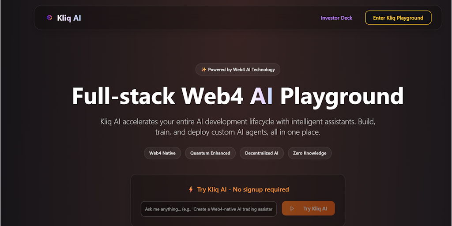
Task: Click the Ask me anything input field
Action: pos(209,209)
